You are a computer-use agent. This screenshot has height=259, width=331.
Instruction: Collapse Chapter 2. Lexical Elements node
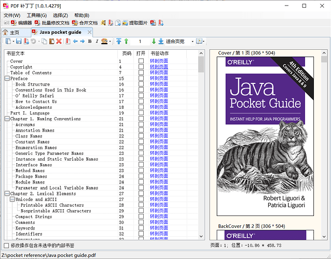(x=7, y=193)
